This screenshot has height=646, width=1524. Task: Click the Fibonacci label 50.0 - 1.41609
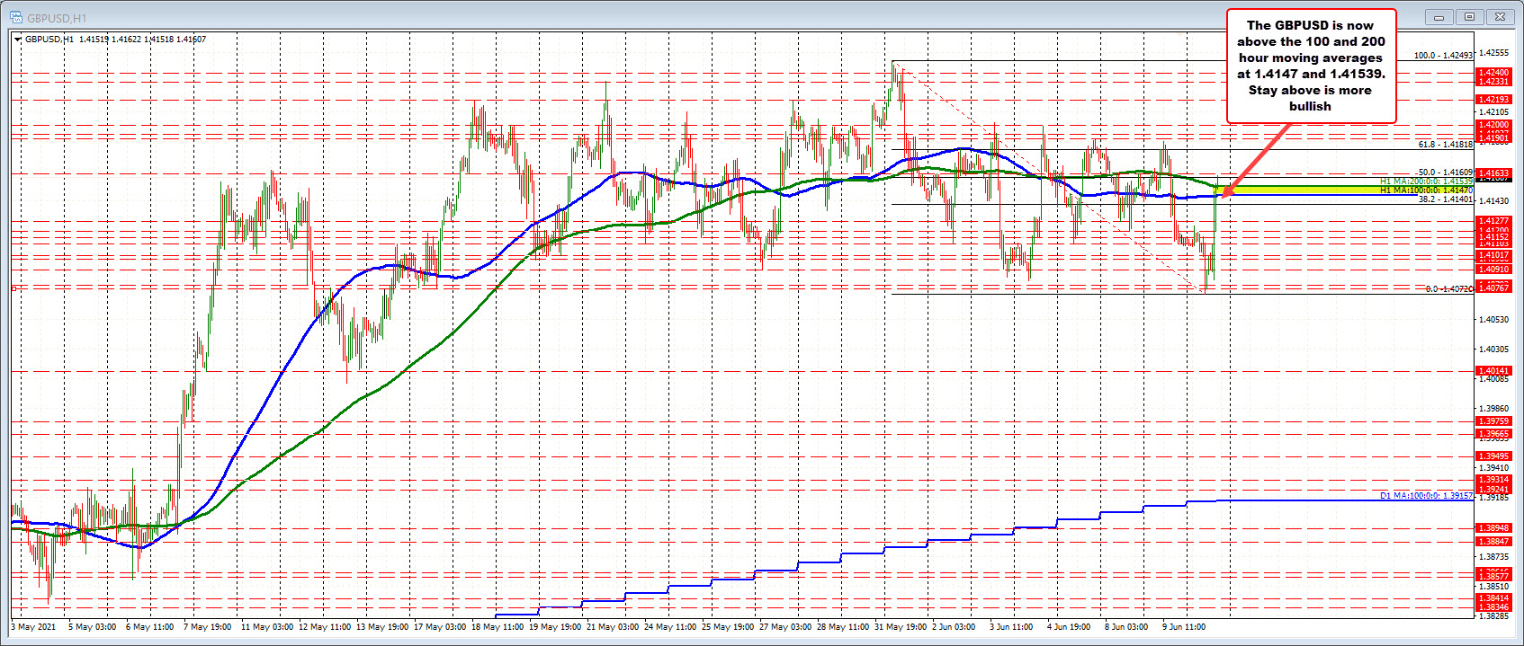[1446, 173]
